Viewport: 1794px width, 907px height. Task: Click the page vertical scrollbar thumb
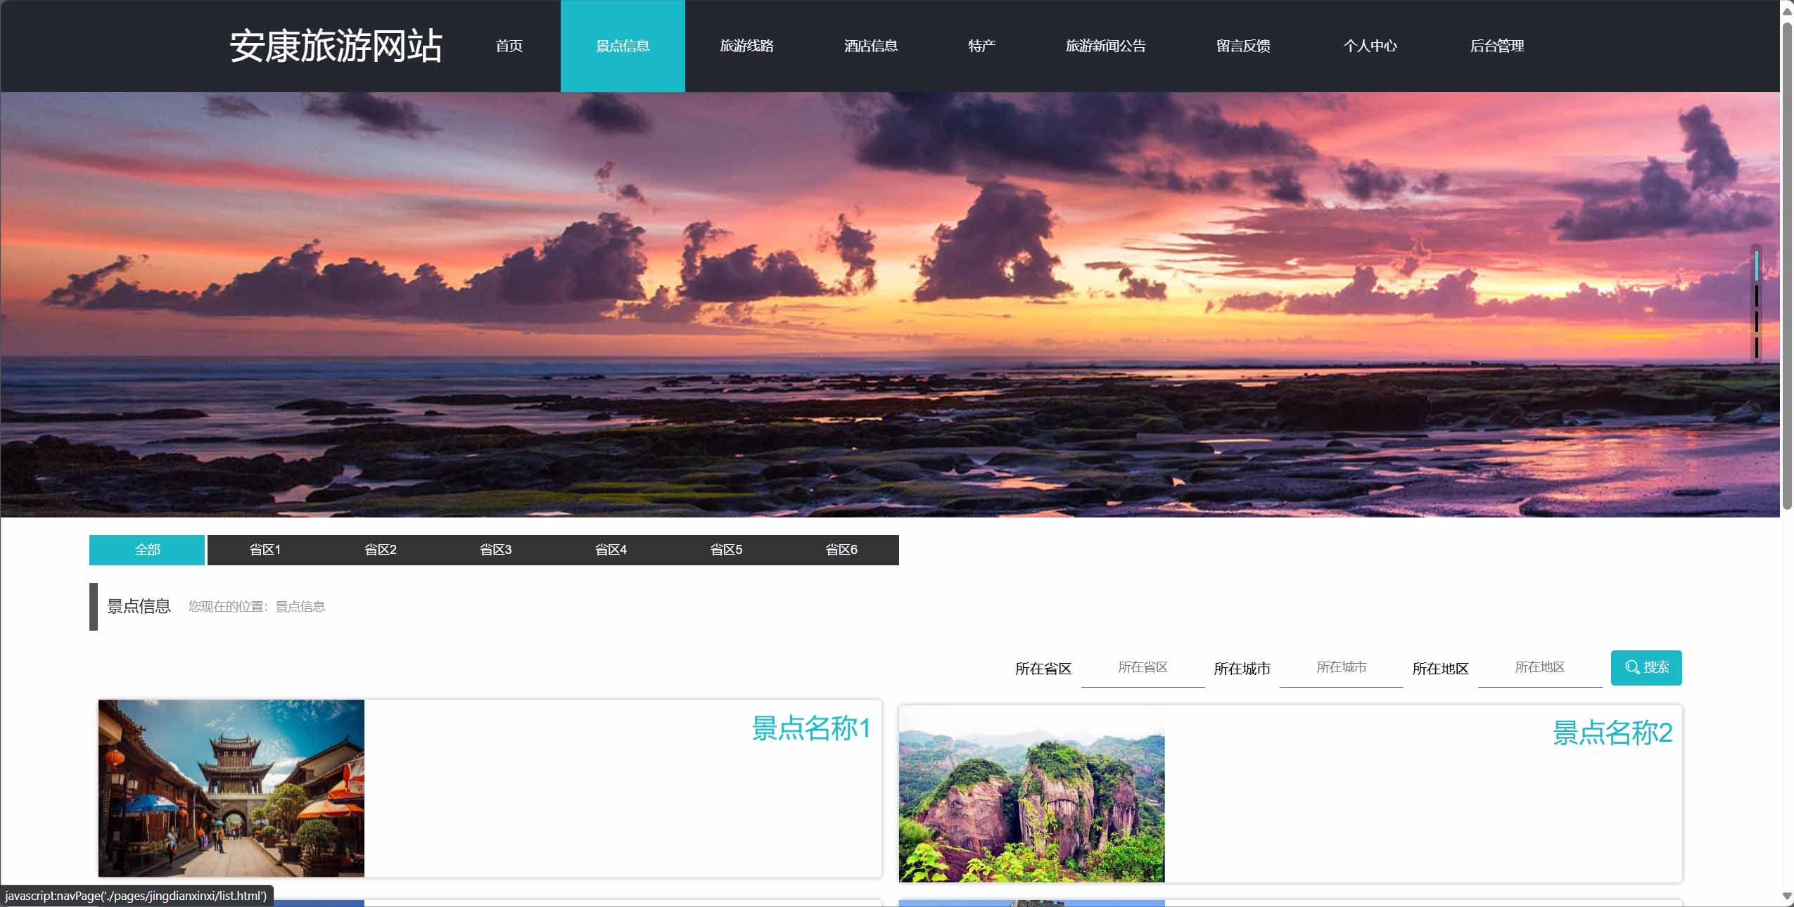point(1786,266)
